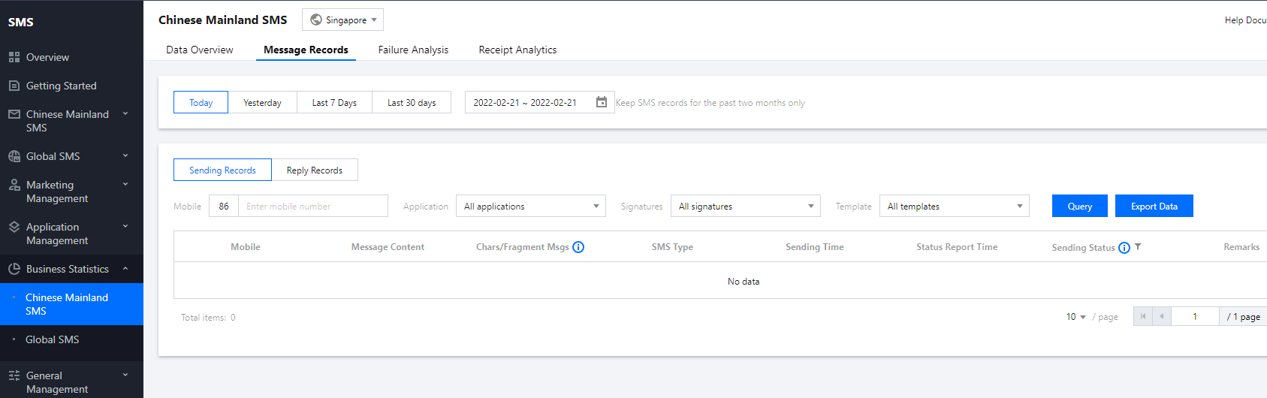1267x398 pixels.
Task: Click the calendar icon in date range field
Action: click(601, 102)
